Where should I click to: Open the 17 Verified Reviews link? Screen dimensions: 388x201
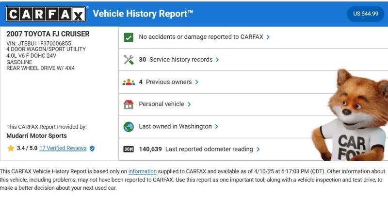click(63, 148)
